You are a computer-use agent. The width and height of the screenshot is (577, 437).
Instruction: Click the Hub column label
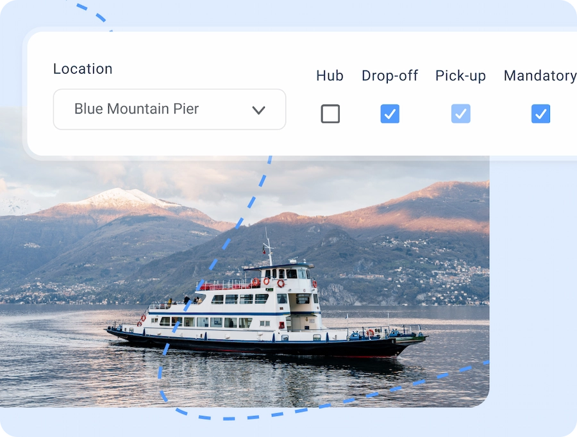(x=330, y=76)
